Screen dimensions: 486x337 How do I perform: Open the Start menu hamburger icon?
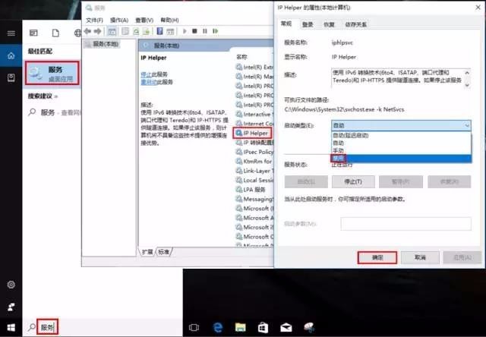click(x=11, y=33)
